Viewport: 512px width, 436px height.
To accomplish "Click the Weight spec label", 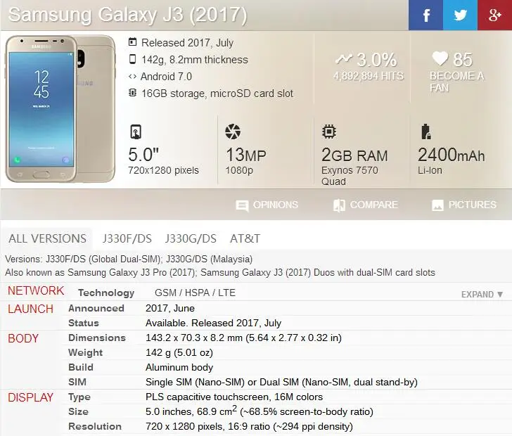I will coord(86,353).
